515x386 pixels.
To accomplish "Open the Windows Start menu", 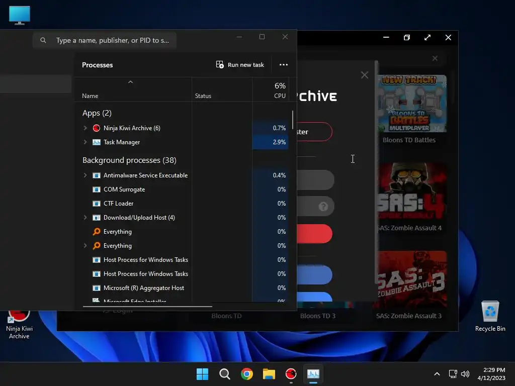I will (x=202, y=374).
